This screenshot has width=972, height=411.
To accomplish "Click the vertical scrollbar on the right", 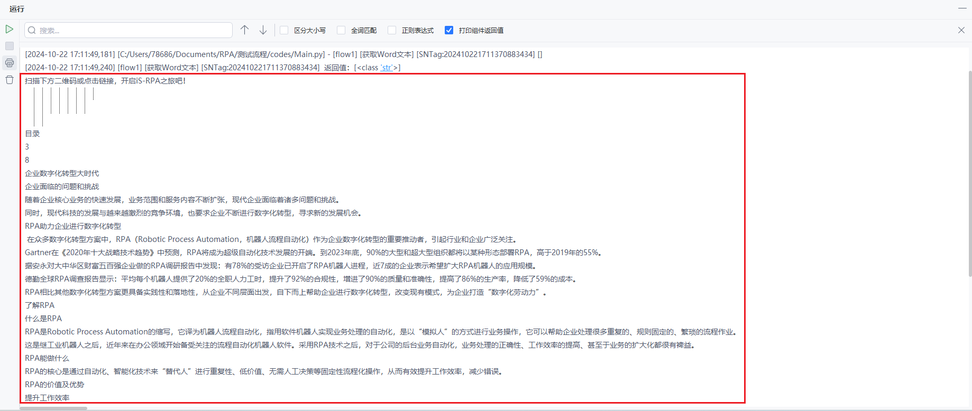I will (969, 174).
